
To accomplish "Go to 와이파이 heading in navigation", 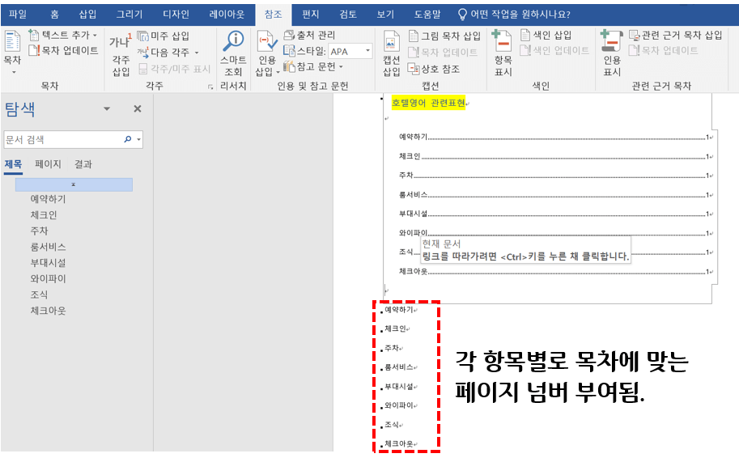I will [x=48, y=279].
